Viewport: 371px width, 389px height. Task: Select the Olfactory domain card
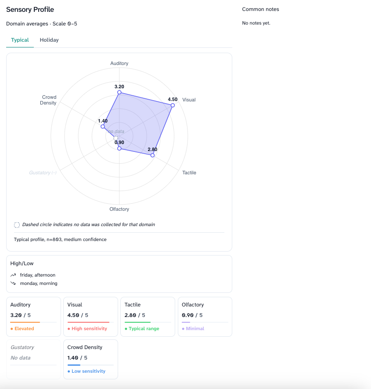pos(205,317)
